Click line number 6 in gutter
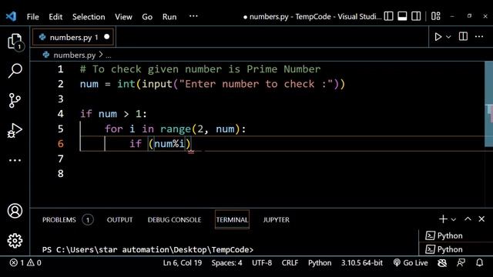The image size is (493, 277). 61,144
